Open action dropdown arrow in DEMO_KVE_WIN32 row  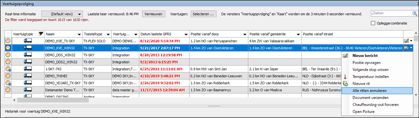[411, 48]
